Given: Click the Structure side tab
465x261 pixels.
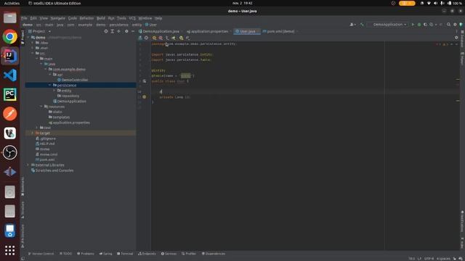Looking at the screenshot, I should (x=23, y=210).
